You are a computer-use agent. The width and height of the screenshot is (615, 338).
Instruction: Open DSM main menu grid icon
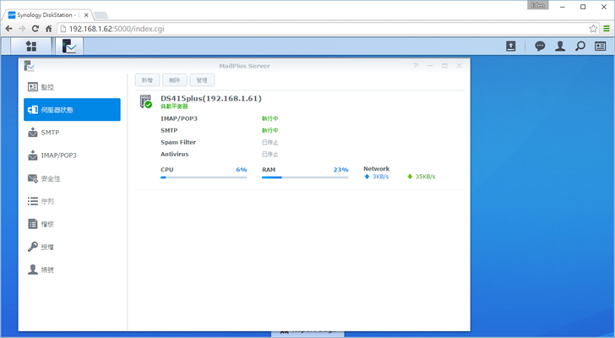click(31, 46)
